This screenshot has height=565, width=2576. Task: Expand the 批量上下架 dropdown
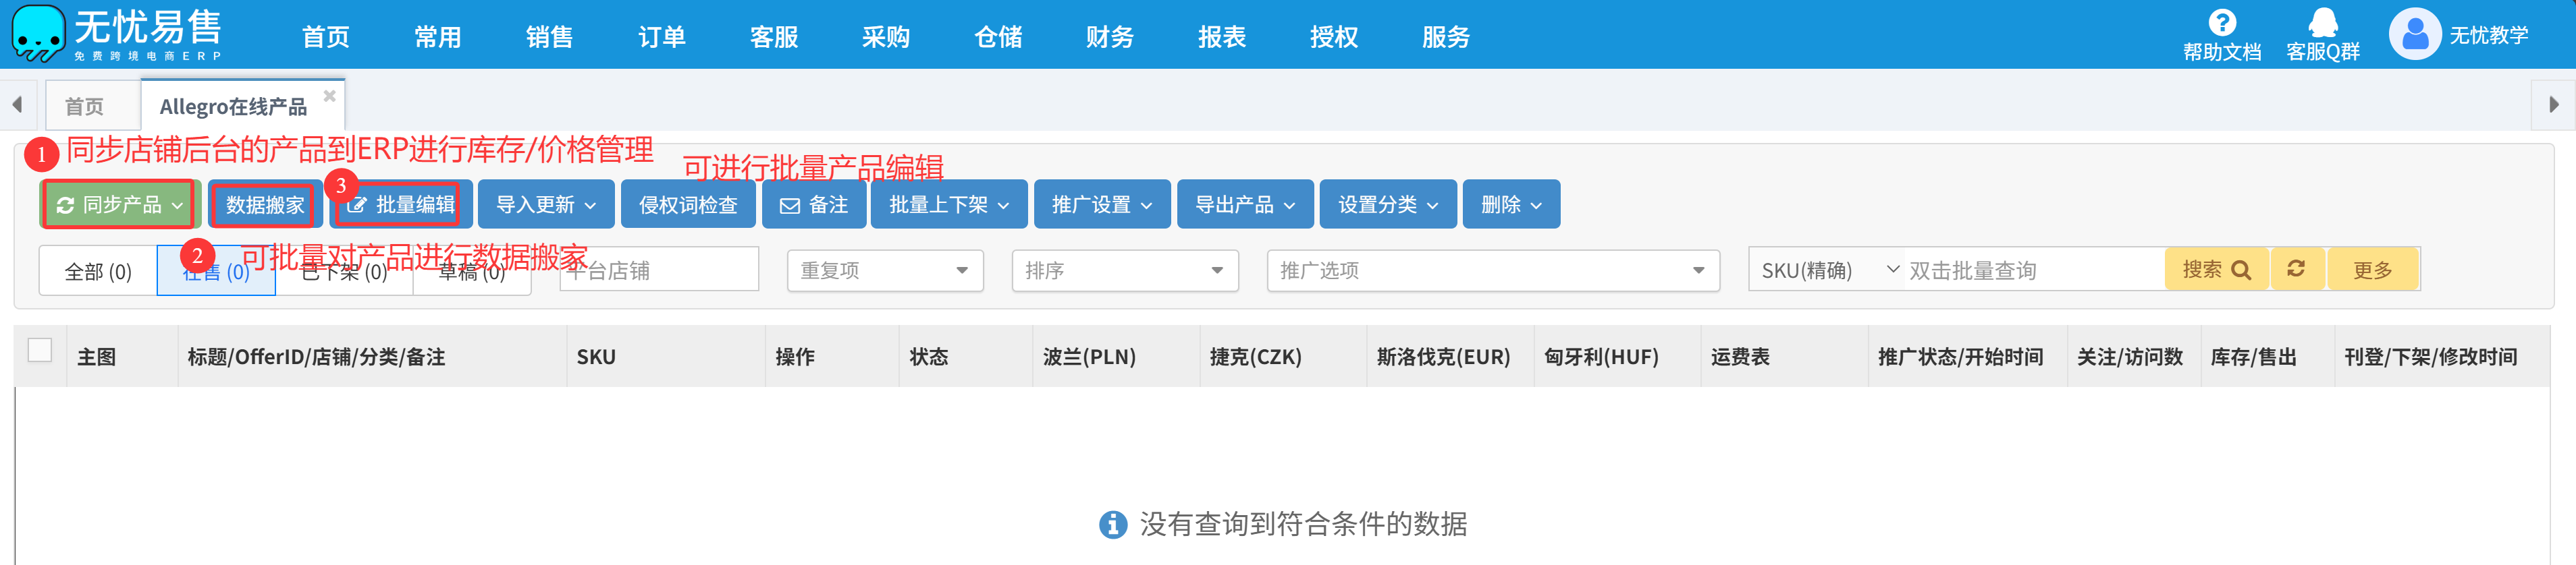coord(949,205)
